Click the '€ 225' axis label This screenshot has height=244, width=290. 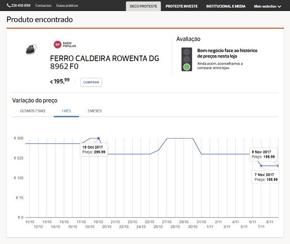(19, 158)
